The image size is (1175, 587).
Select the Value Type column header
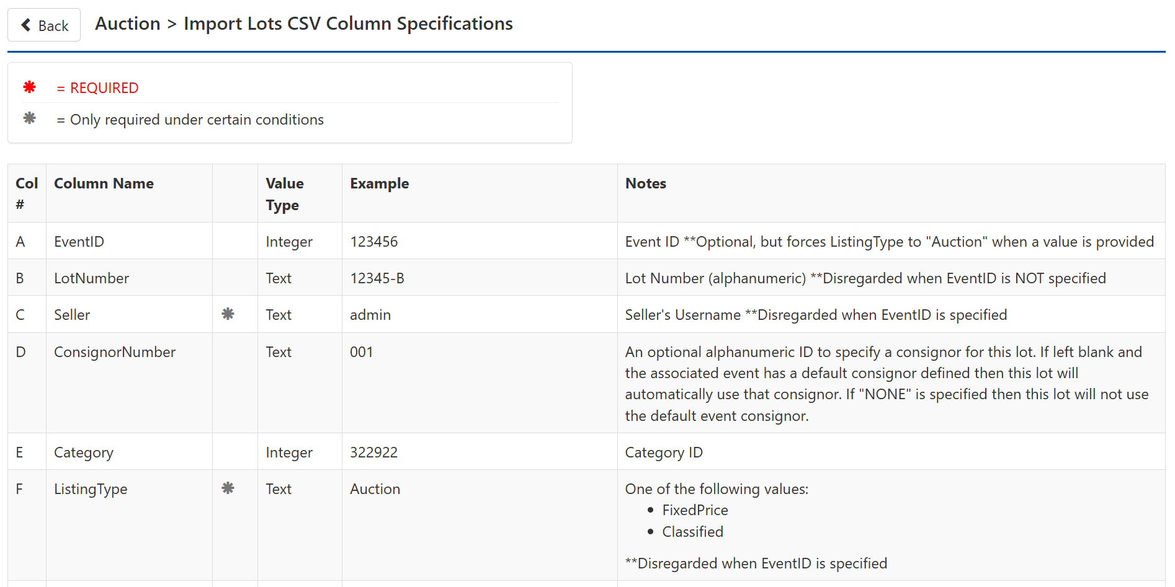(x=285, y=194)
